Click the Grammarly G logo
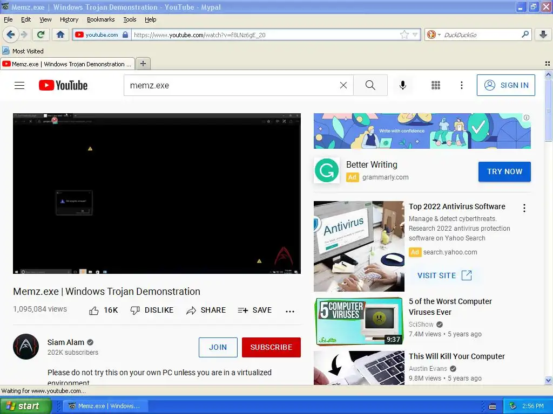553x414 pixels. pos(327,170)
